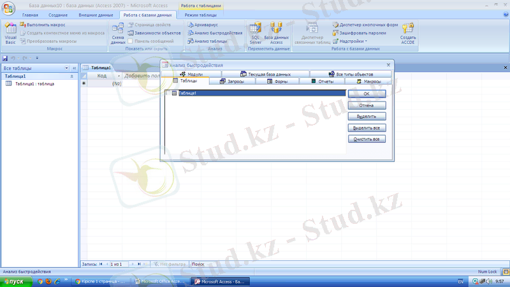Screen dimensions: 510x287
Task: Click the Access help question icon
Action: (506, 15)
